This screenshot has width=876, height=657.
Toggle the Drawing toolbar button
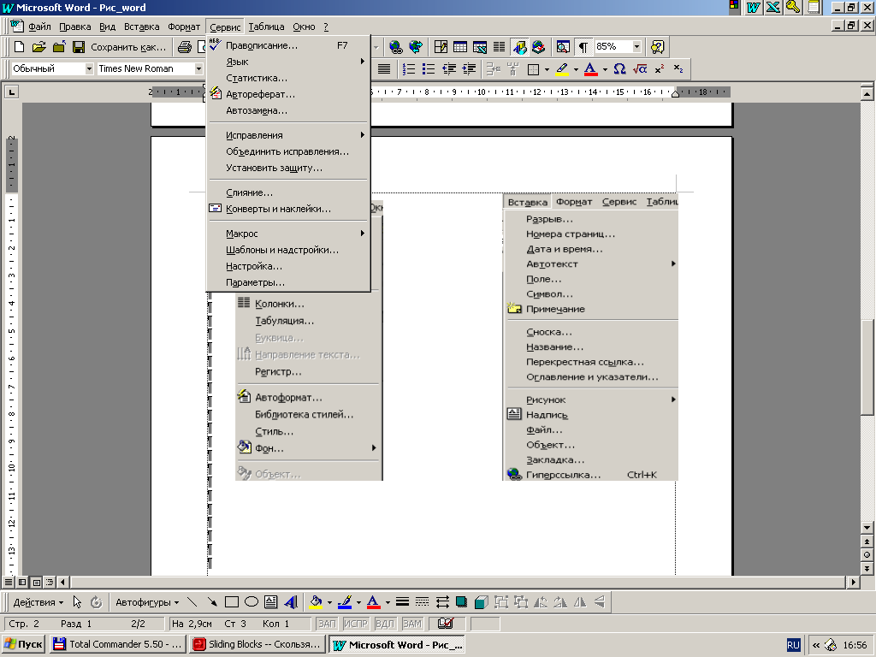pos(519,47)
